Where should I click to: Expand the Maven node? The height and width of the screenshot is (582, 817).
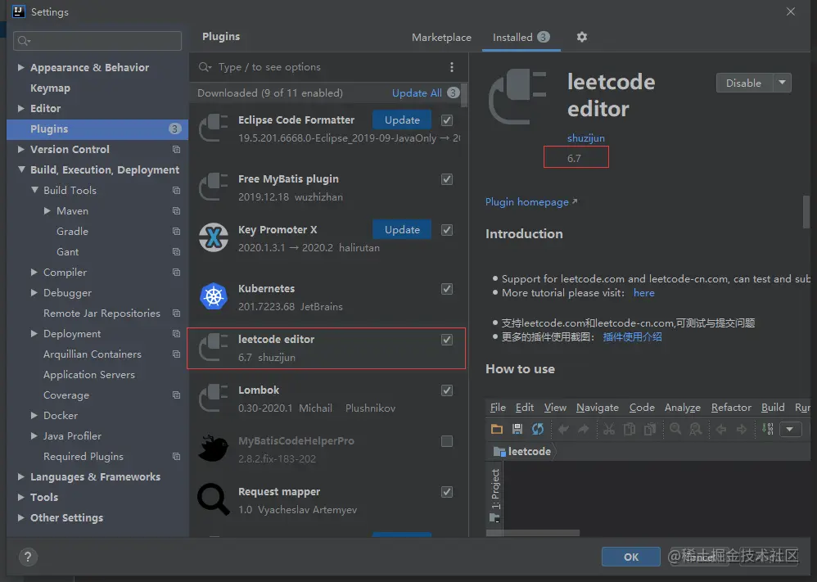[47, 210]
